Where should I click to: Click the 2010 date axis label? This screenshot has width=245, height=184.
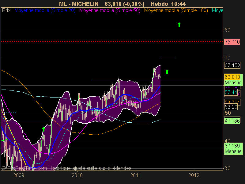(77, 175)
